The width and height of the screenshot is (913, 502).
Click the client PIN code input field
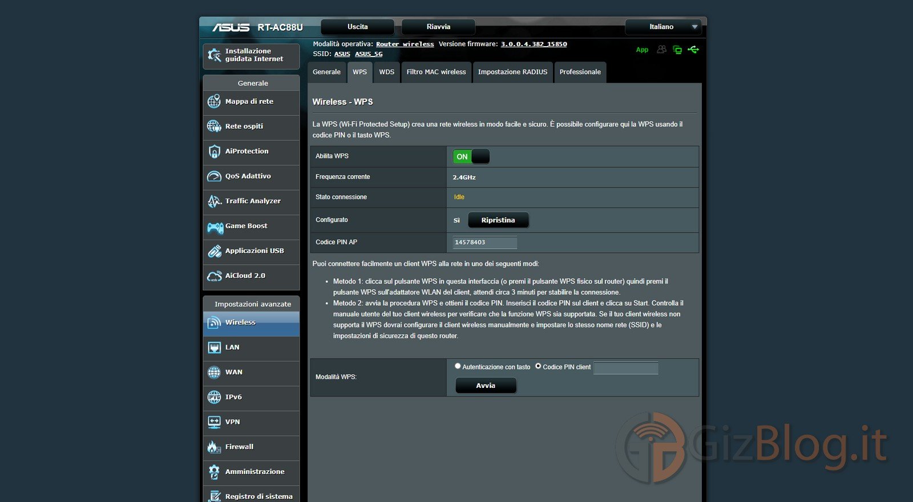(x=626, y=368)
